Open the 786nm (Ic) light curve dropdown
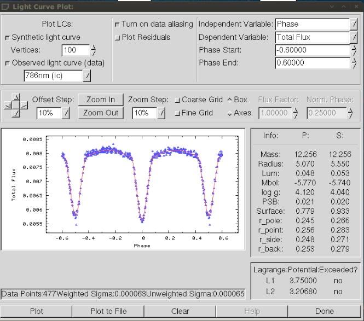The height and width of the screenshot is (321, 364). point(86,75)
